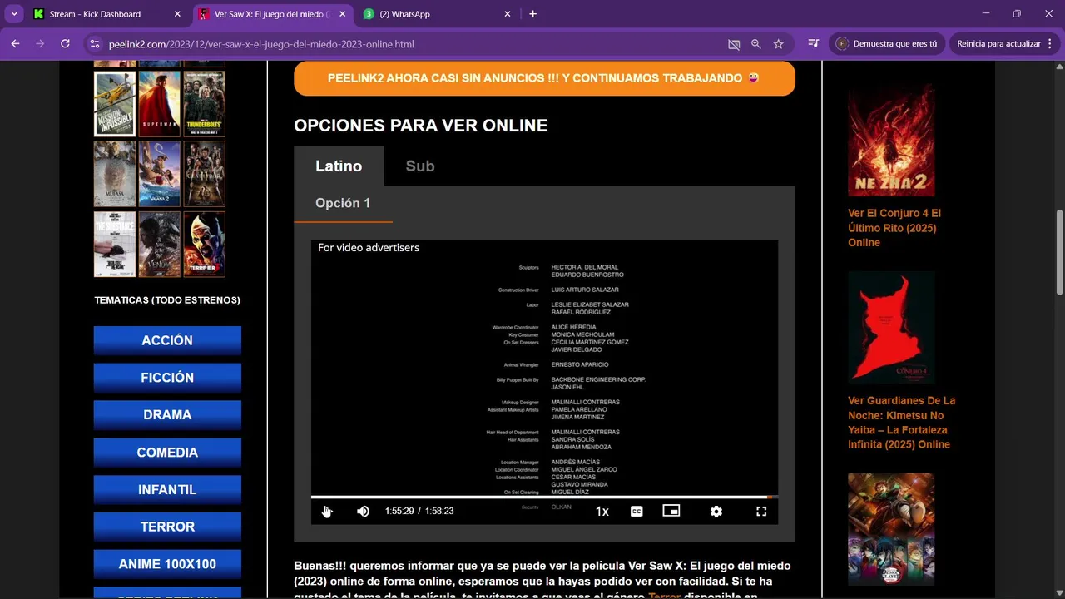Open Chrome three-dot menu
The height and width of the screenshot is (599, 1065).
(x=1051, y=44)
